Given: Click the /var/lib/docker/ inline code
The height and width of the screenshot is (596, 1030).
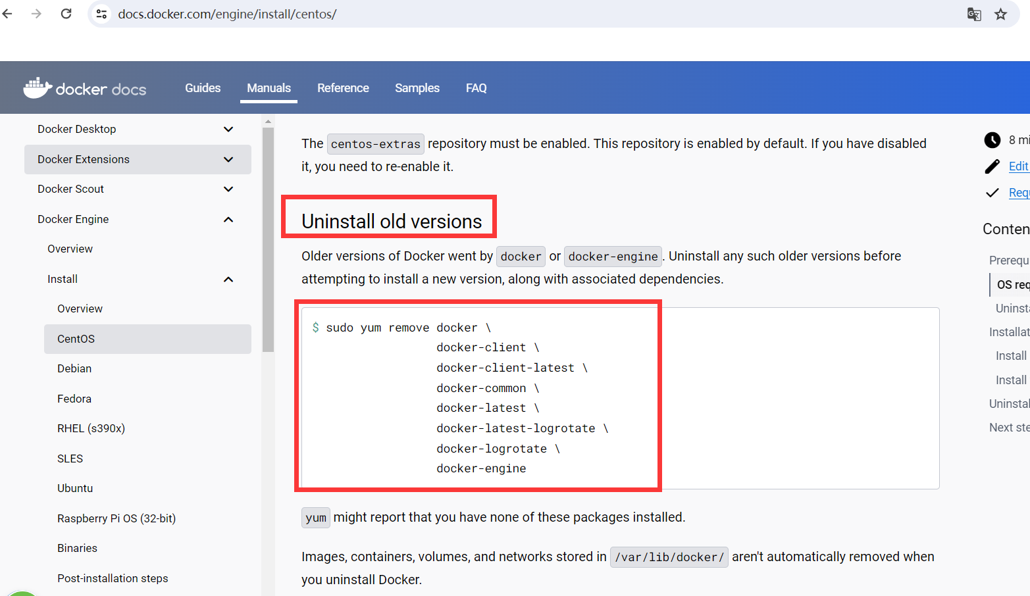Looking at the screenshot, I should pyautogui.click(x=669, y=557).
